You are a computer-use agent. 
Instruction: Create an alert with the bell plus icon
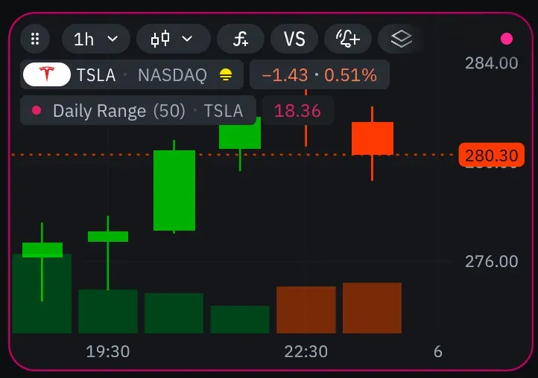[x=348, y=39]
